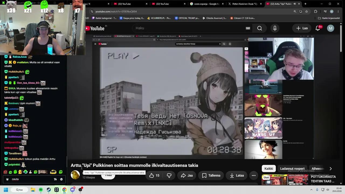Viewport: 345px width, 194px height.
Task: Click the Jaa share button
Action: point(187,175)
